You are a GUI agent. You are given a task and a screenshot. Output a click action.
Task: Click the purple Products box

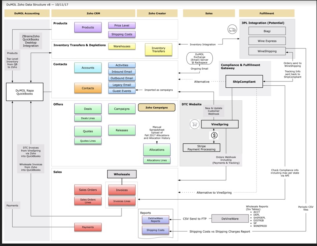[x=88, y=28]
